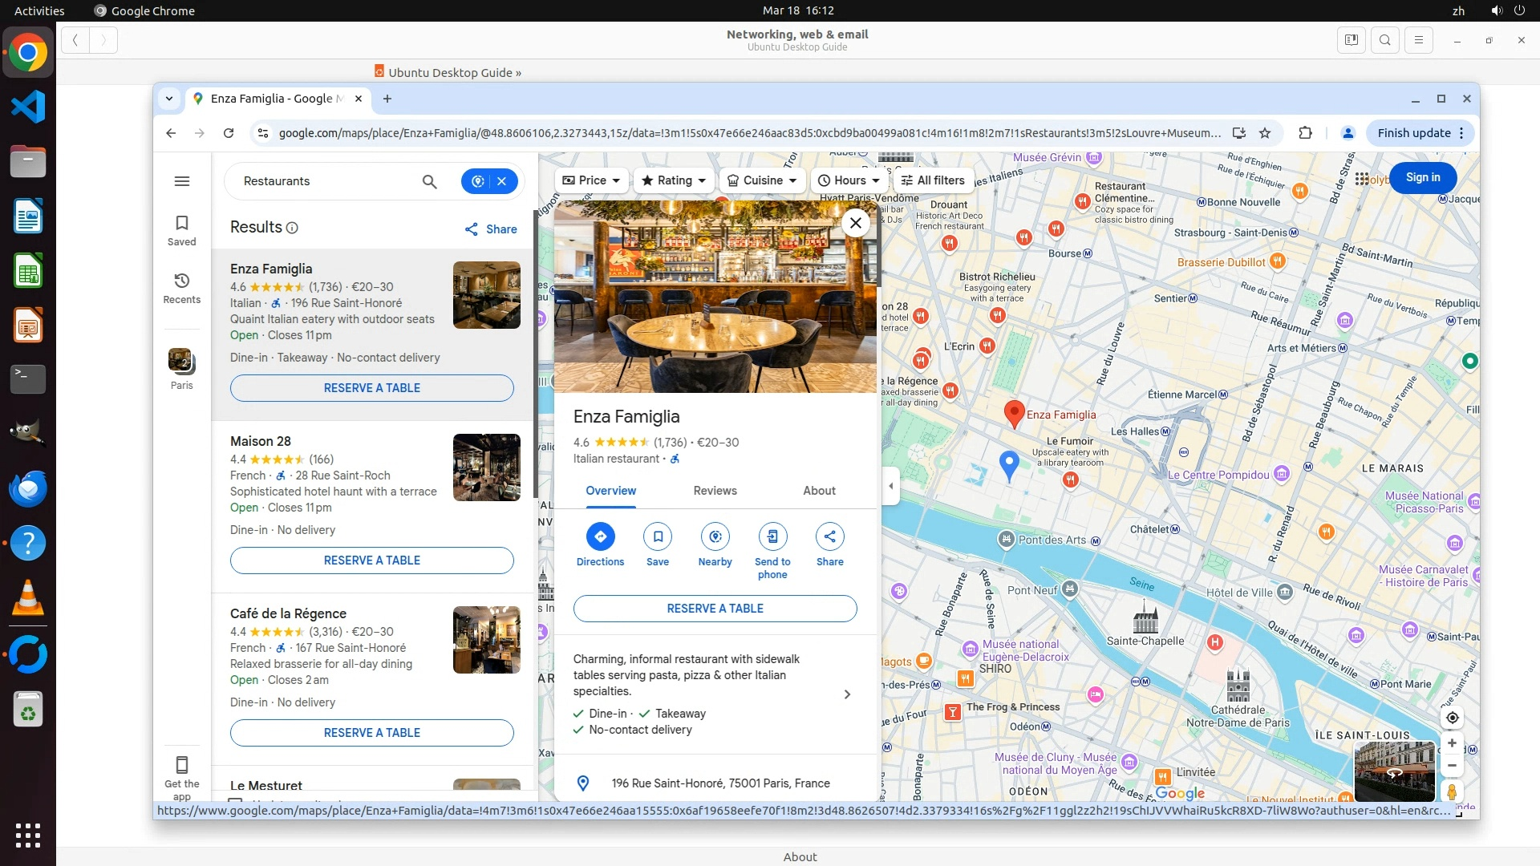Viewport: 1540px width, 866px height.
Task: Switch map layer using the satellite thumbnail
Action: [x=1394, y=771]
